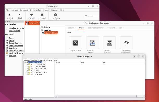Click the sidebar Rimuovi cross icon
The height and width of the screenshot is (102, 159).
tap(7, 56)
